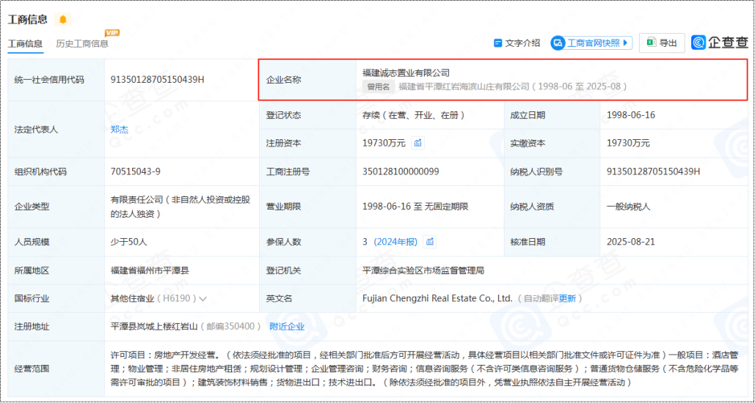
Task: Click the 企查查 logo
Action: click(x=720, y=43)
